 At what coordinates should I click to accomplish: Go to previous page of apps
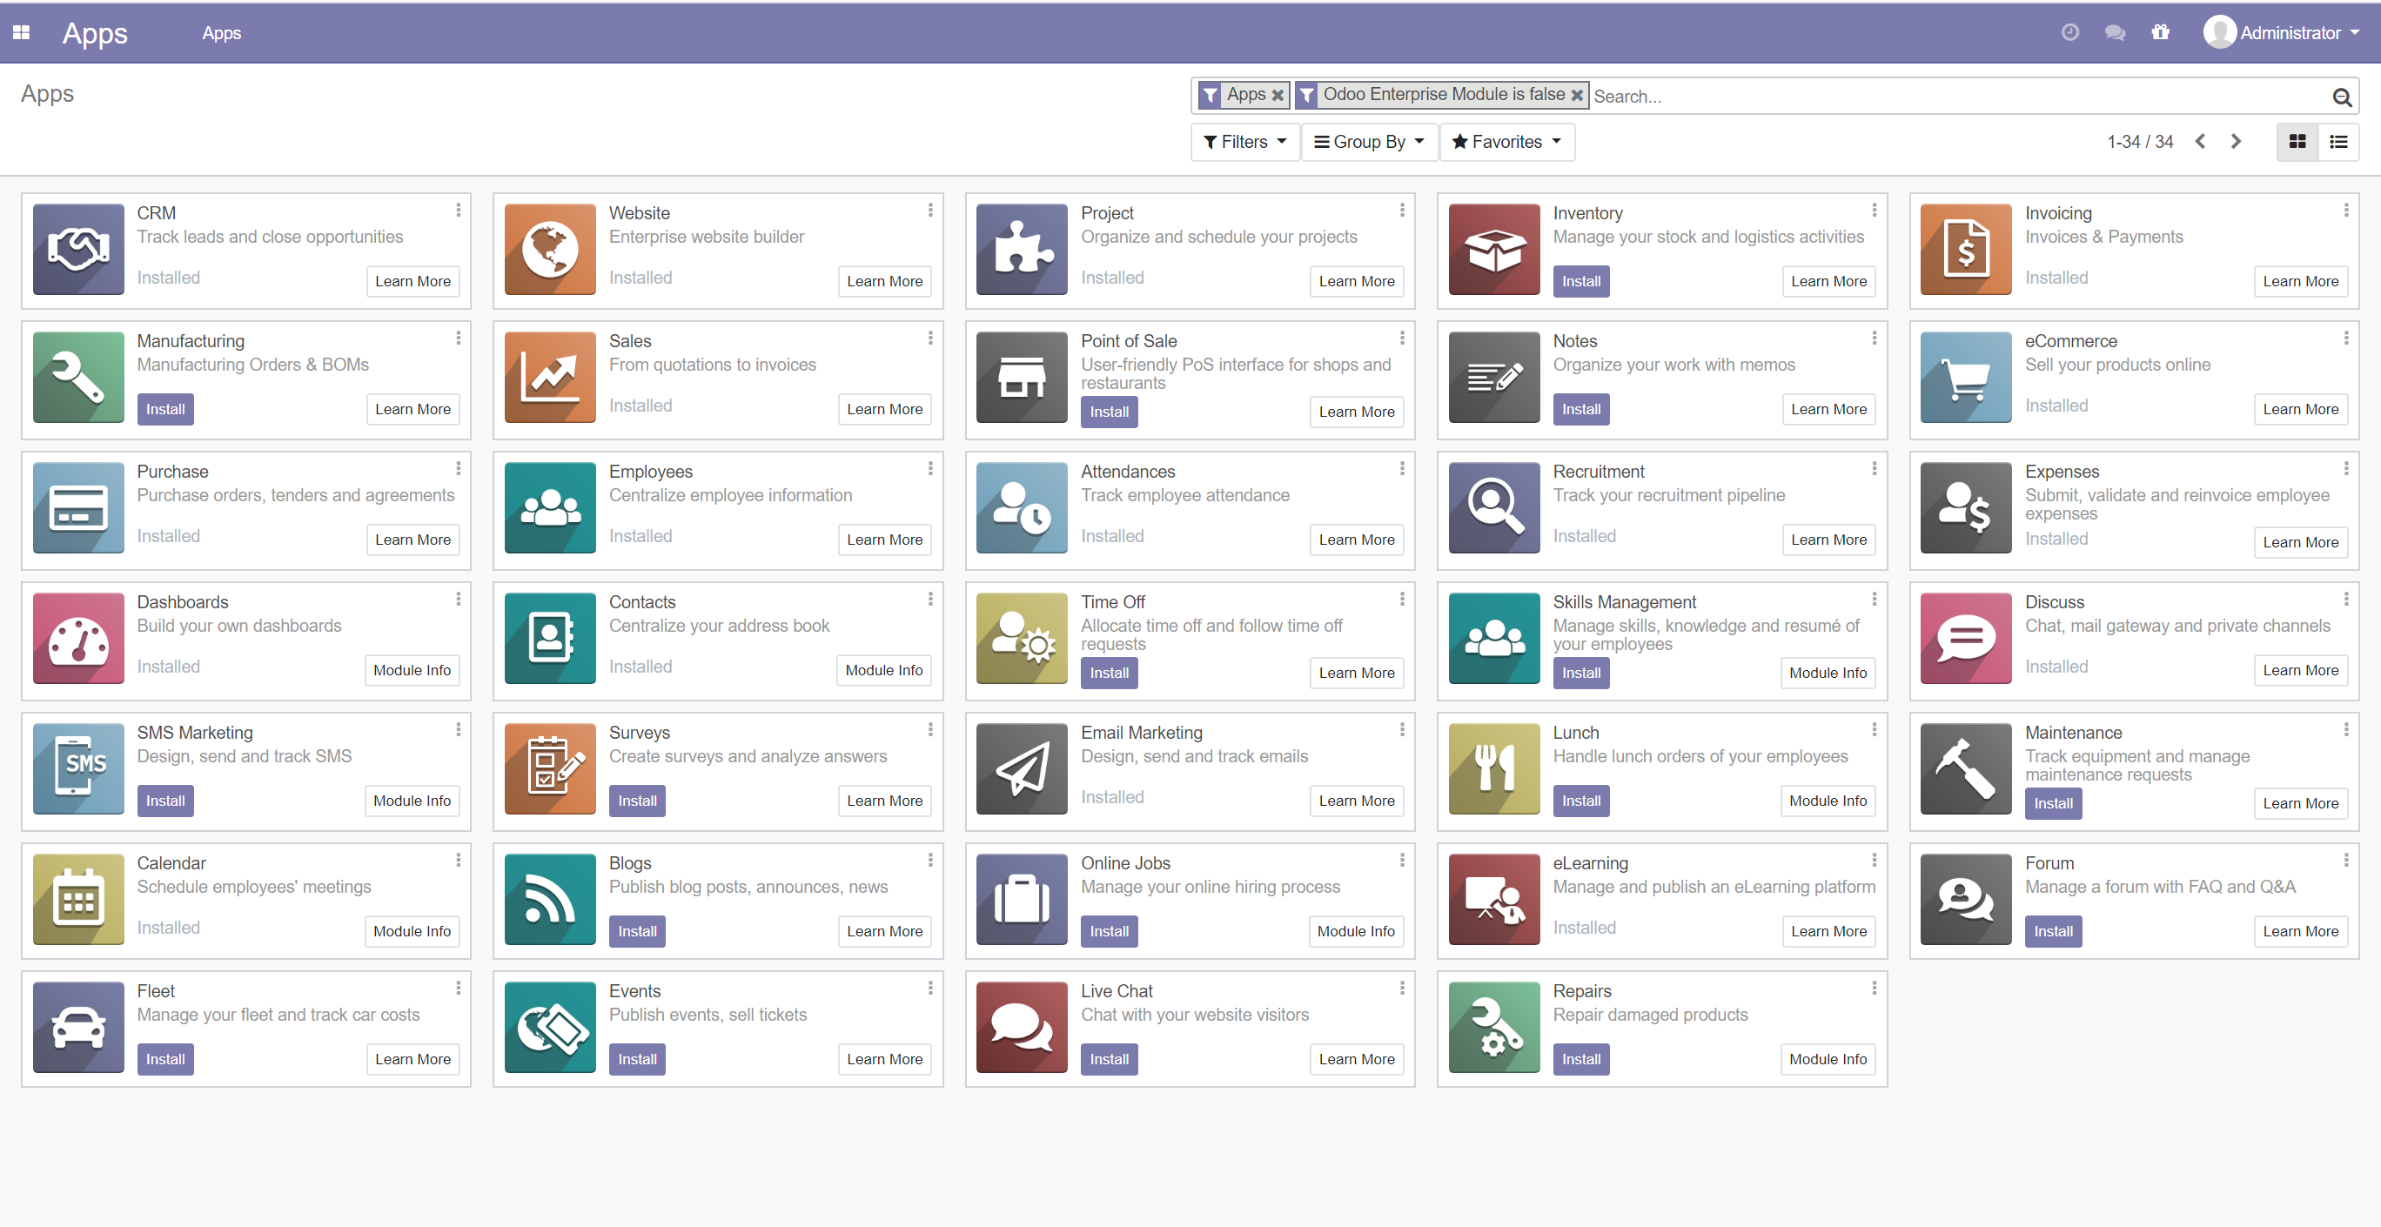pyautogui.click(x=2200, y=141)
